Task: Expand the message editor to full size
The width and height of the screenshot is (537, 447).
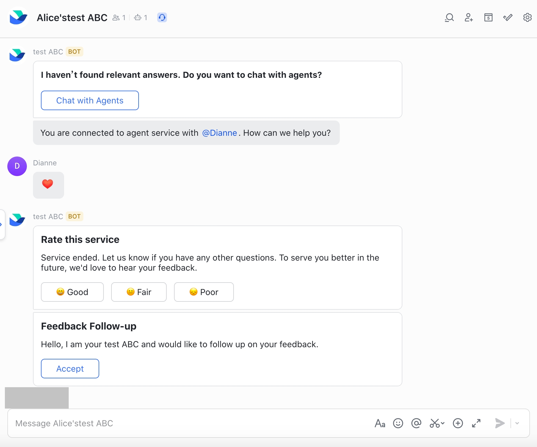Action: 476,423
